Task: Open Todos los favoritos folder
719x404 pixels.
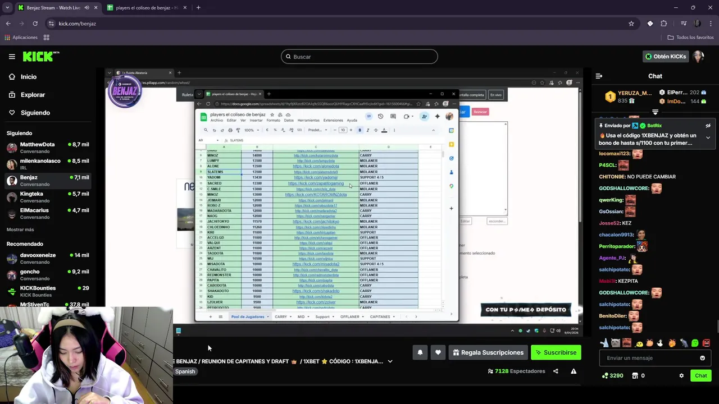Action: click(x=690, y=38)
